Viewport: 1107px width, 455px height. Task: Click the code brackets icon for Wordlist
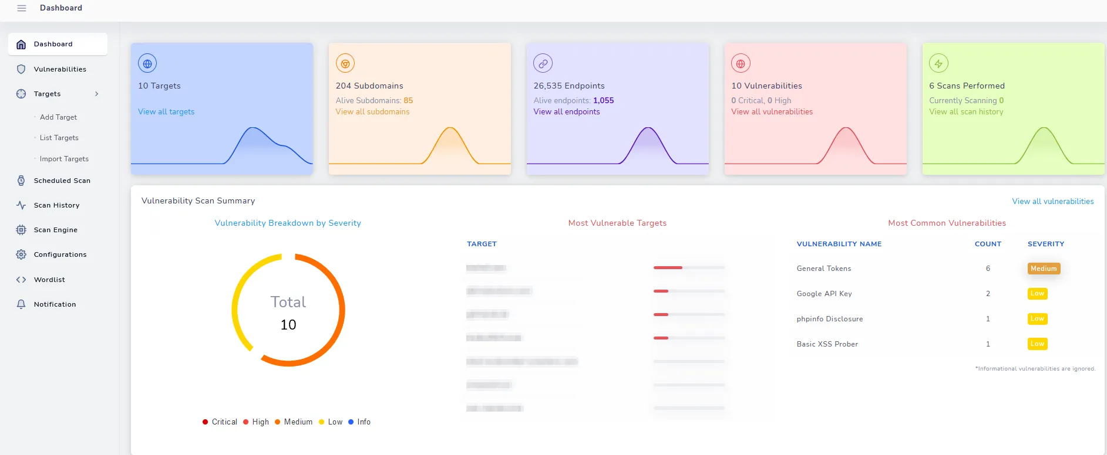coord(21,280)
